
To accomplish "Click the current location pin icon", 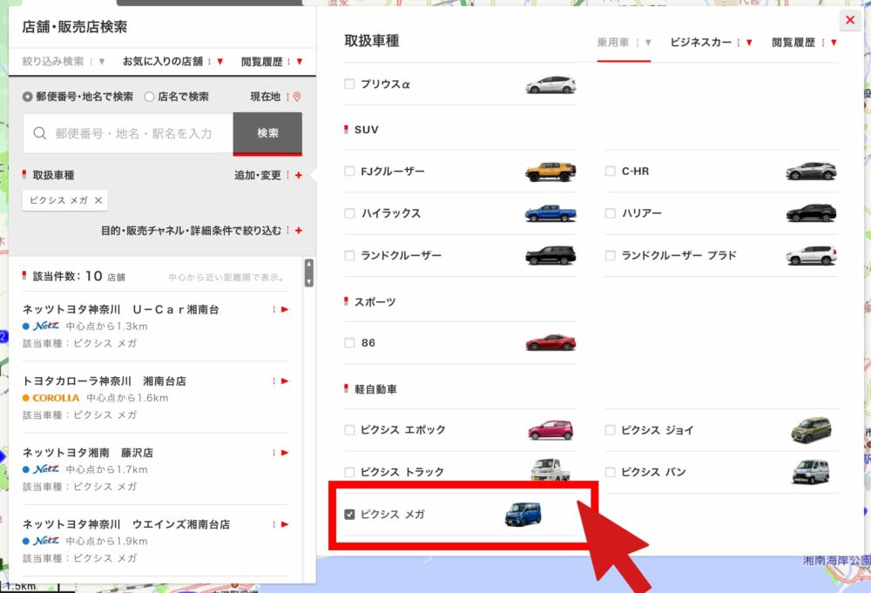I will tap(297, 97).
